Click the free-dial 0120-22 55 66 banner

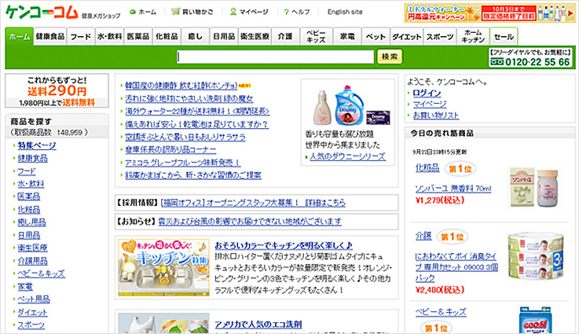pyautogui.click(x=531, y=57)
